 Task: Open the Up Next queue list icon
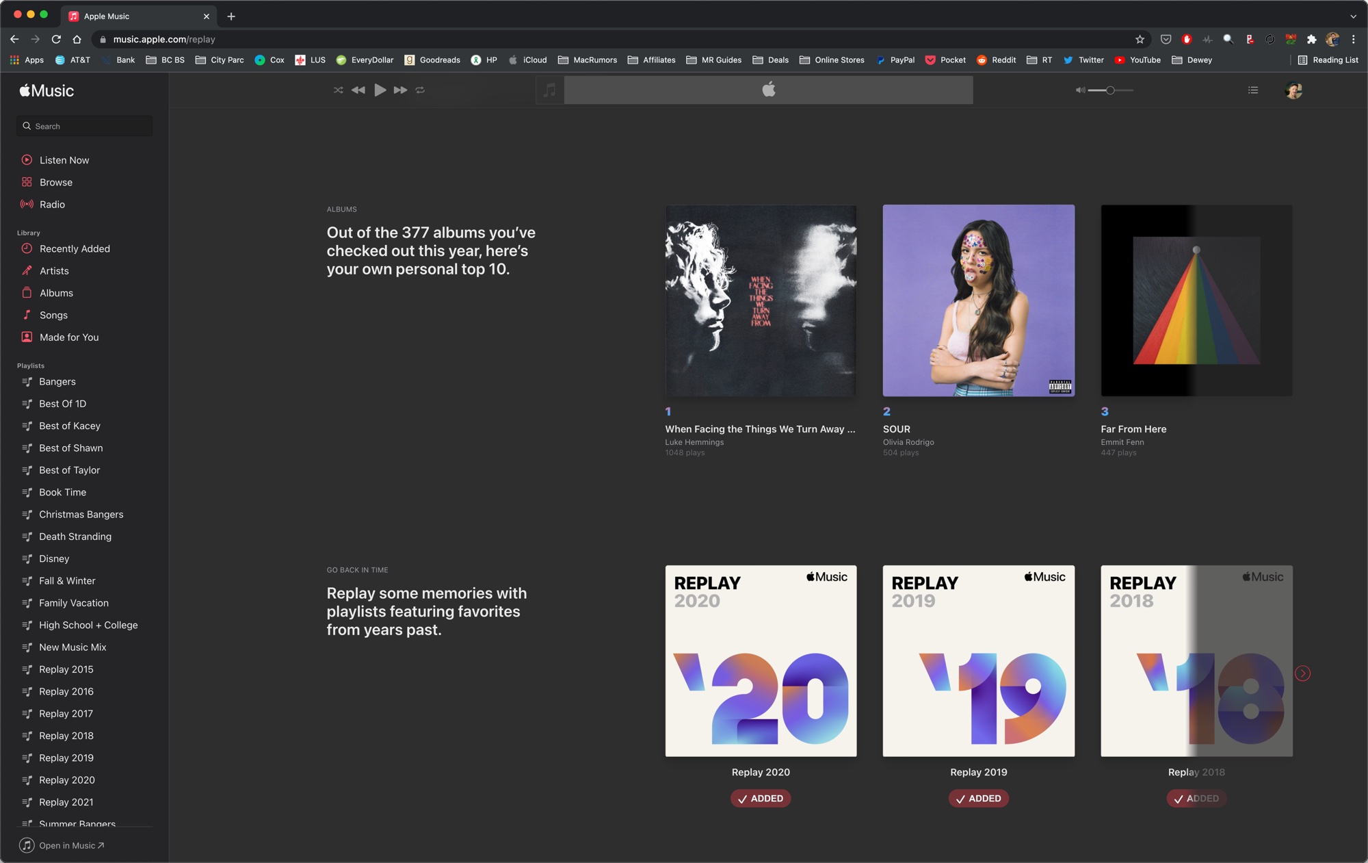click(1253, 90)
